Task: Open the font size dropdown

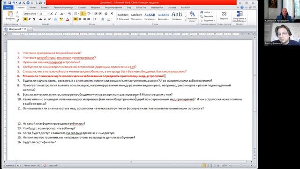Action: pos(48,14)
